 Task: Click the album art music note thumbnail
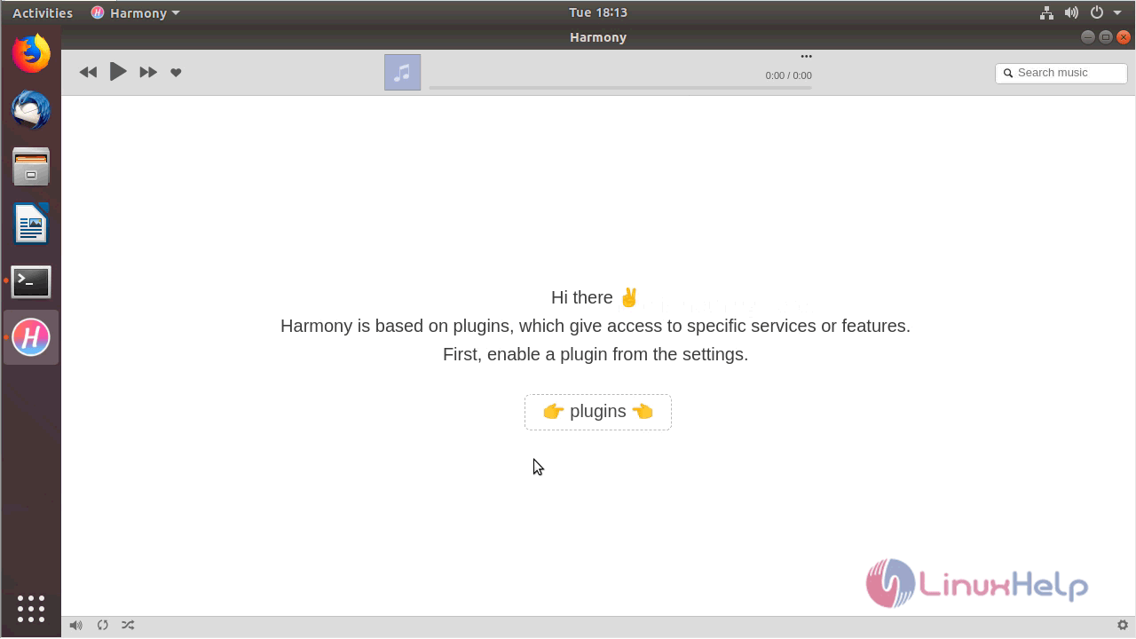(x=402, y=73)
